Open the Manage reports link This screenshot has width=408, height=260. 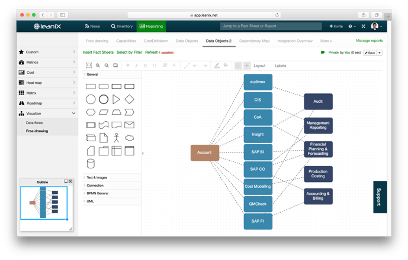tap(370, 41)
